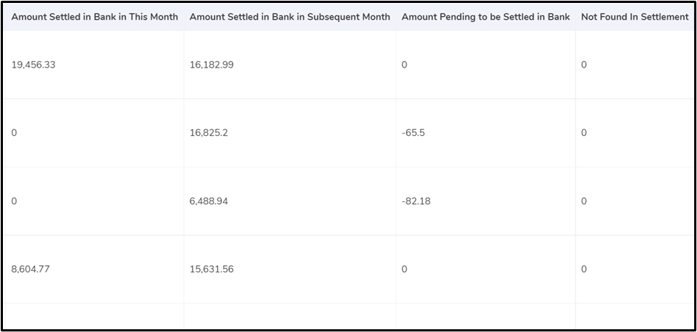Click 'Not Found In Settlement' zero in second row
This screenshot has width=697, height=332.
(584, 133)
